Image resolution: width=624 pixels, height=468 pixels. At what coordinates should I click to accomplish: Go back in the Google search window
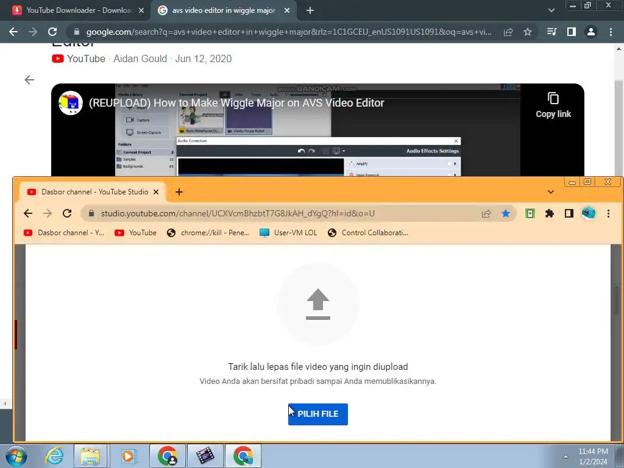tap(13, 32)
